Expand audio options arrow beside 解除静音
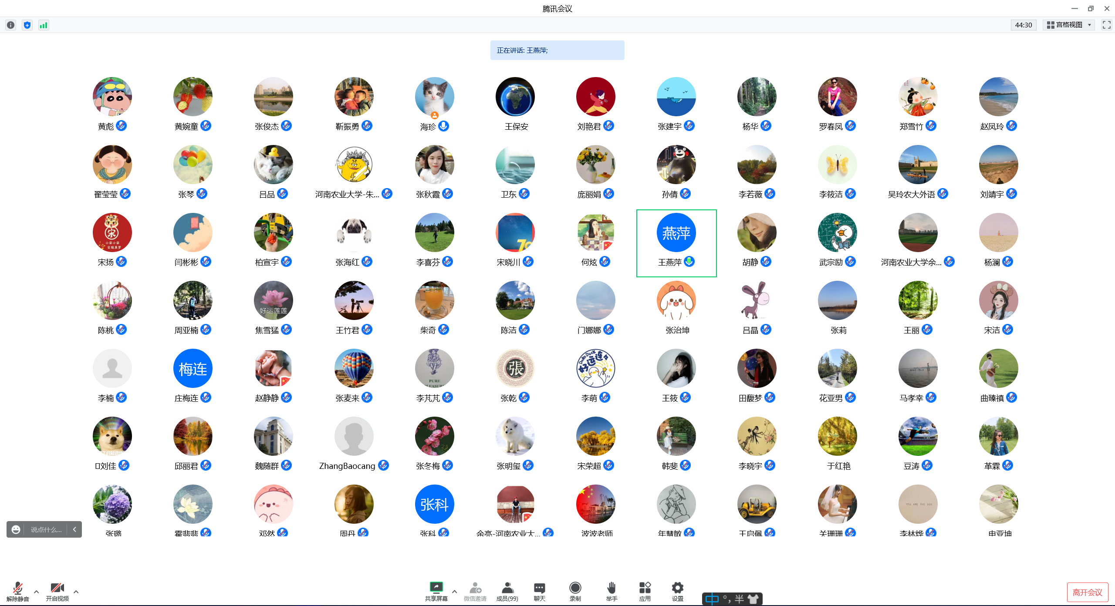The width and height of the screenshot is (1115, 606). (37, 592)
